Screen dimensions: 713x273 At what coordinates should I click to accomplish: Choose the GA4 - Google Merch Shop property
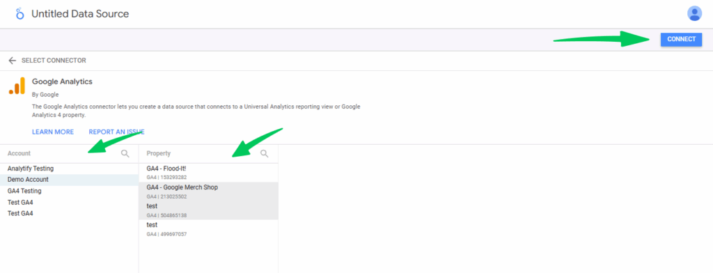tap(209, 192)
